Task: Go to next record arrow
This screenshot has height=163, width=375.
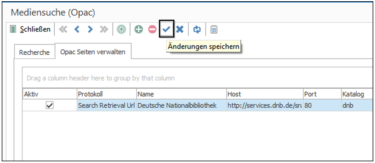Action: pyautogui.click(x=90, y=29)
